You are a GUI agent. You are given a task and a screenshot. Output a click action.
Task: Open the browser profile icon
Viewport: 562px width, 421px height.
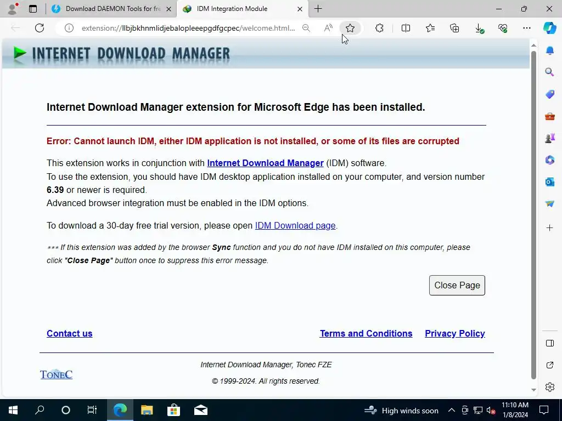13,9
